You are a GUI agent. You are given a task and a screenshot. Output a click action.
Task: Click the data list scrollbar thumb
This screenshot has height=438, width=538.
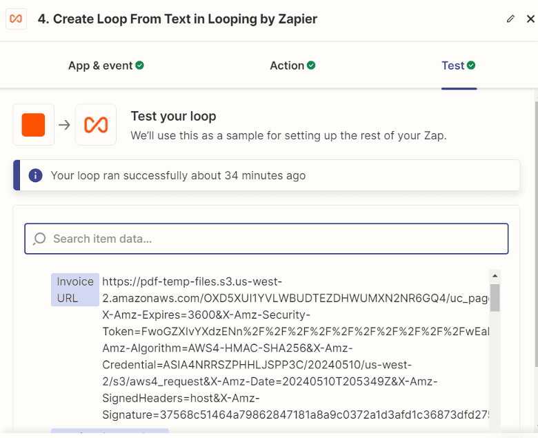coord(495,297)
